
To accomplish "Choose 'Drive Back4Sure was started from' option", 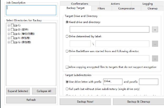I will point(67,51).
